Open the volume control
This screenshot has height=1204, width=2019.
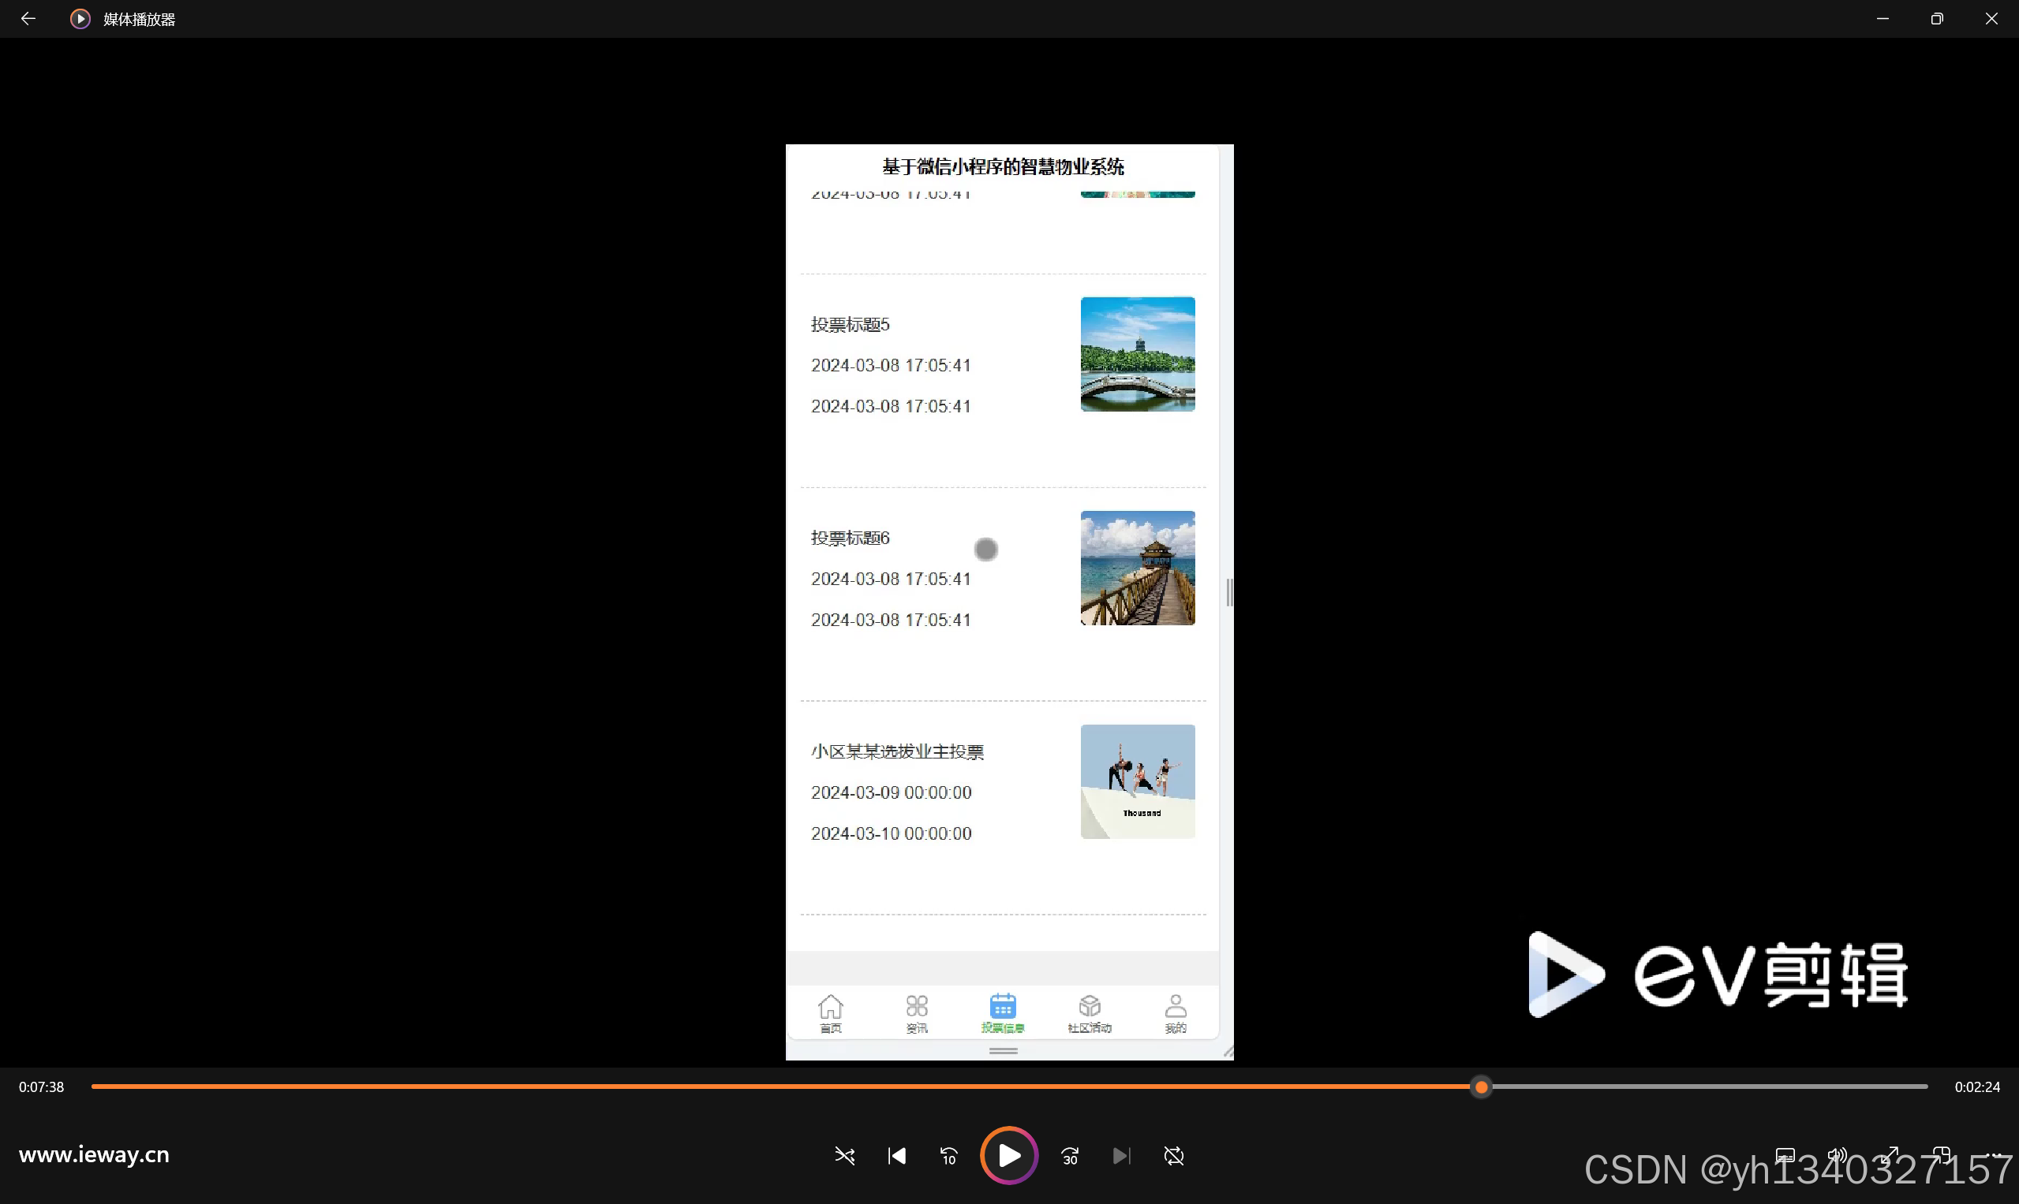1838,1155
